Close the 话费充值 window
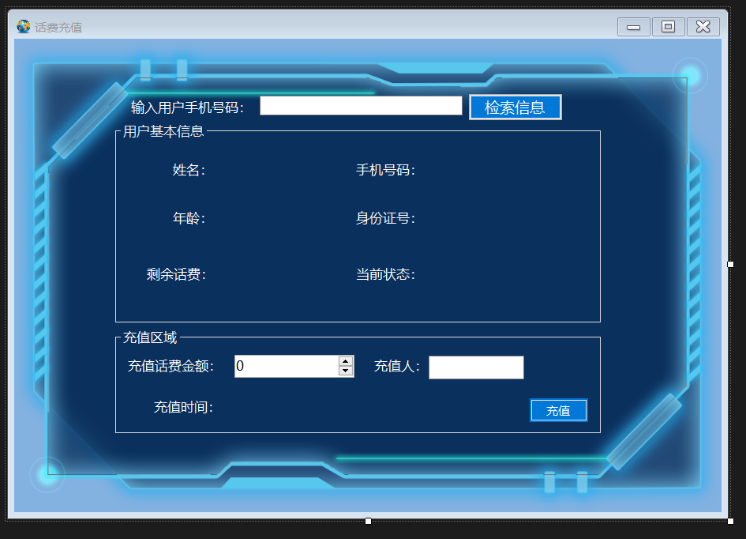 pyautogui.click(x=703, y=27)
